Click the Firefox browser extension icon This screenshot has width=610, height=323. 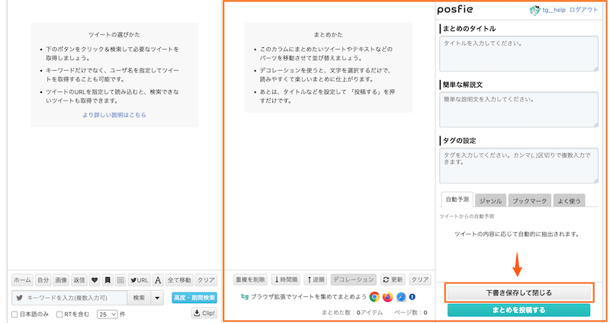tap(387, 296)
